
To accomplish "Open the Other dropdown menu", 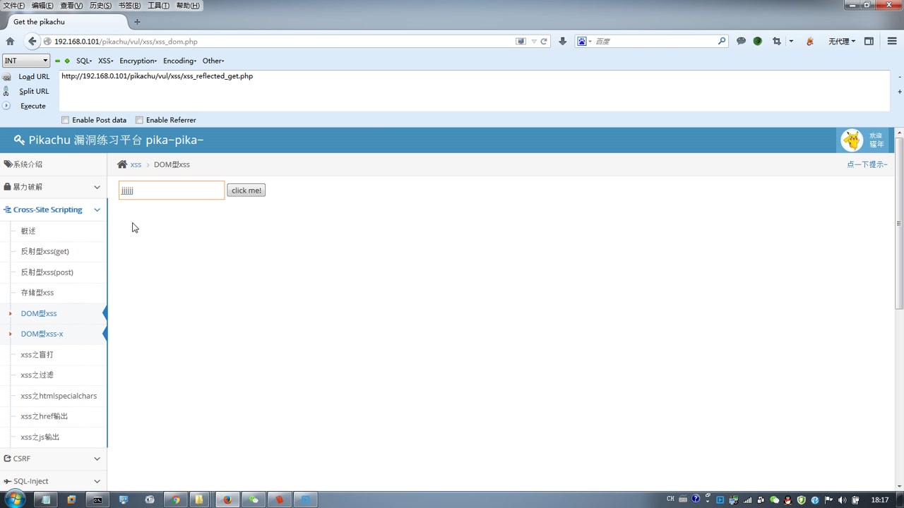I will click(x=213, y=61).
